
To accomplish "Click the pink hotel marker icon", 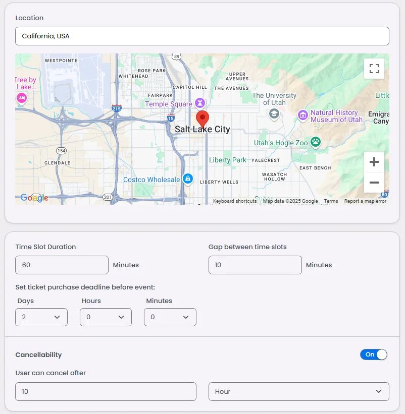I will 21,98.
